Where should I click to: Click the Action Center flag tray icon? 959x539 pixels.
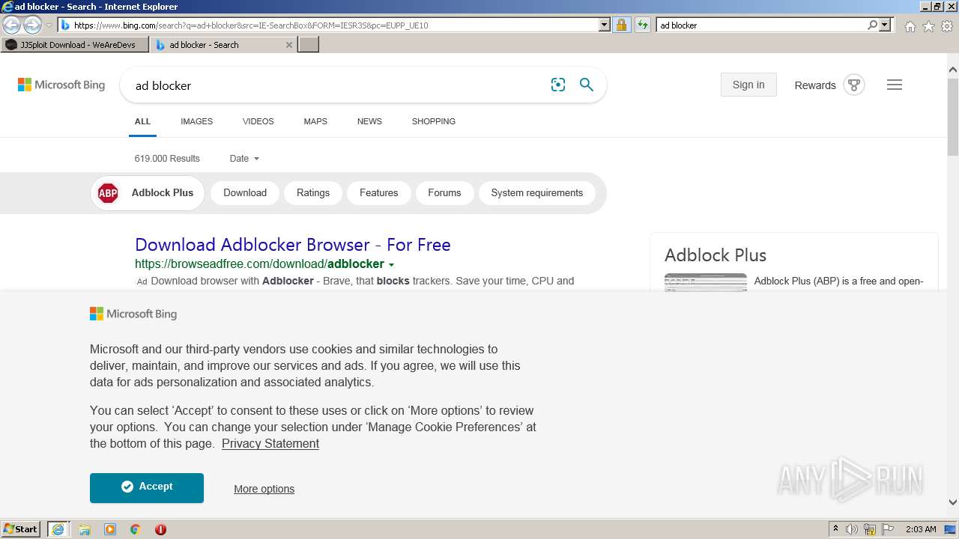(888, 529)
